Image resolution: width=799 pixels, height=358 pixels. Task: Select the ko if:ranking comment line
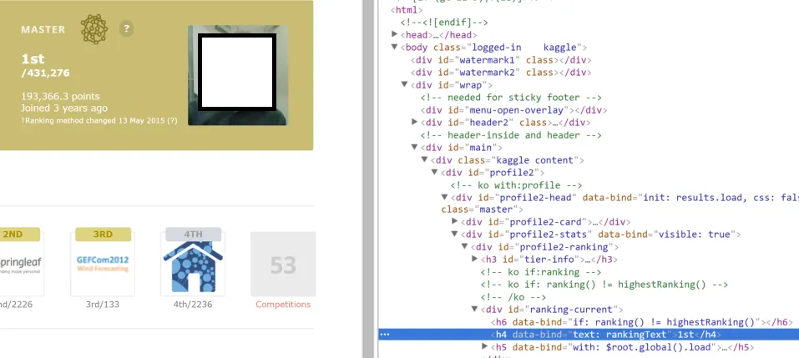tap(541, 272)
